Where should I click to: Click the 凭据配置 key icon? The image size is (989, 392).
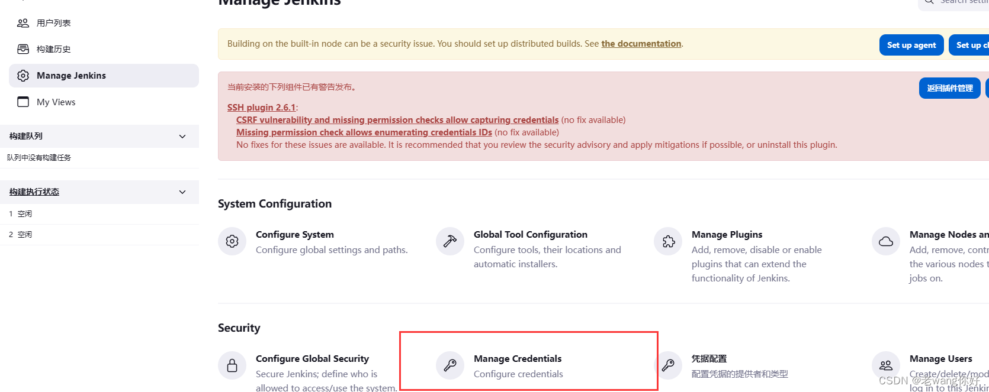(668, 365)
